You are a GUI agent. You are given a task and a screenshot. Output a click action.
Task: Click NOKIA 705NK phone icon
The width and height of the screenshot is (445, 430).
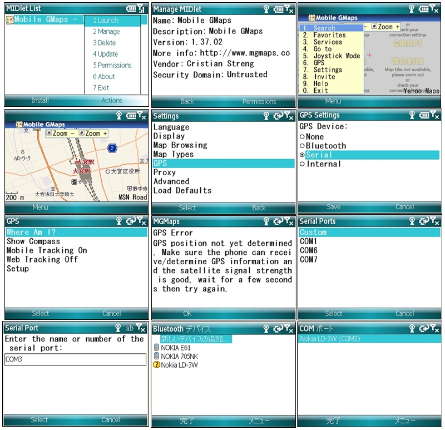click(x=156, y=356)
